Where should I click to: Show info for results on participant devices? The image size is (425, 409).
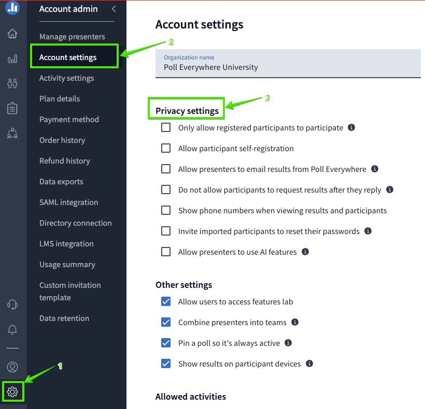point(309,363)
